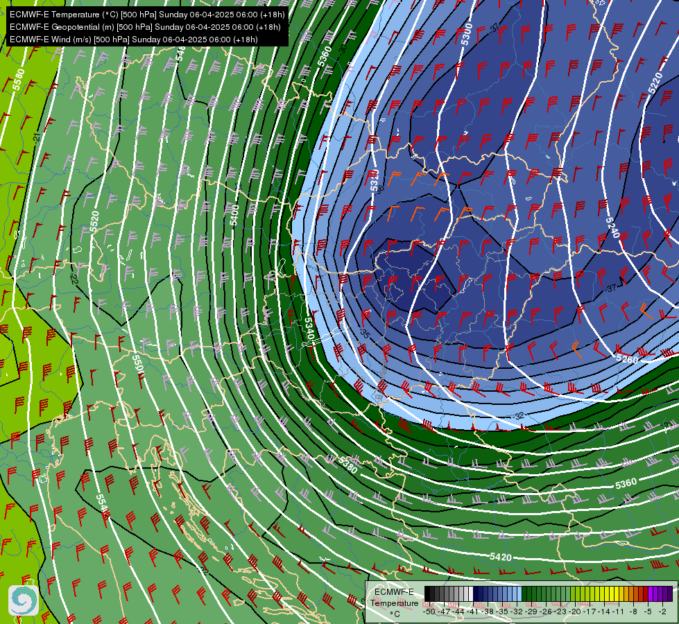Click the 5580 geopotential contour label
The image size is (679, 624).
[19, 79]
